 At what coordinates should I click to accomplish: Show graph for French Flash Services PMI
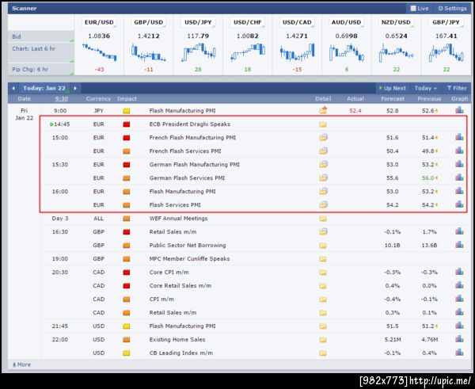coord(459,151)
